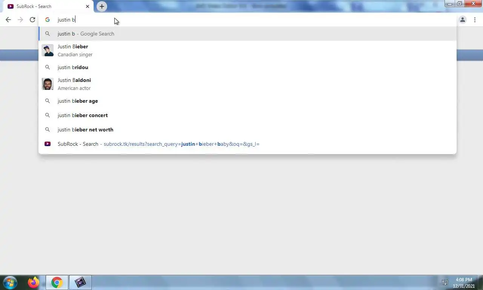
Task: Click magnifier icon beside 'justin bieber net worth'
Action: pyautogui.click(x=48, y=130)
